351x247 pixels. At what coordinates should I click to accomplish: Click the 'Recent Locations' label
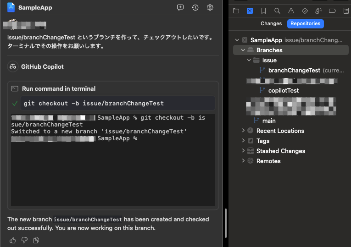280,131
